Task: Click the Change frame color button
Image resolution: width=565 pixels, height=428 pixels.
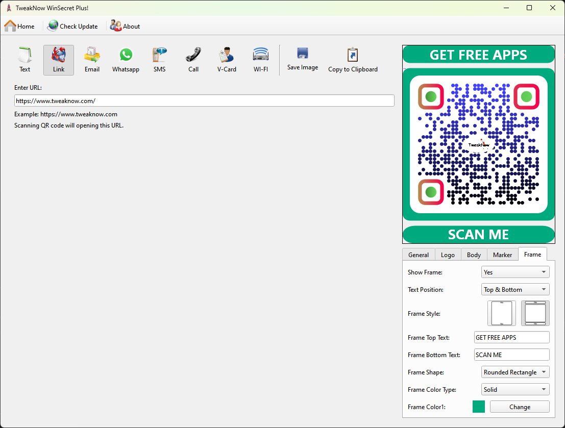Action: pyautogui.click(x=520, y=407)
